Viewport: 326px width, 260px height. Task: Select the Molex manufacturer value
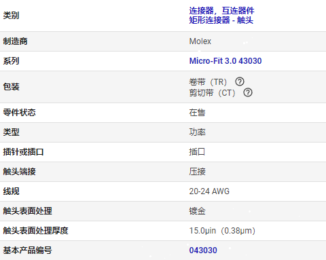pos(200,41)
